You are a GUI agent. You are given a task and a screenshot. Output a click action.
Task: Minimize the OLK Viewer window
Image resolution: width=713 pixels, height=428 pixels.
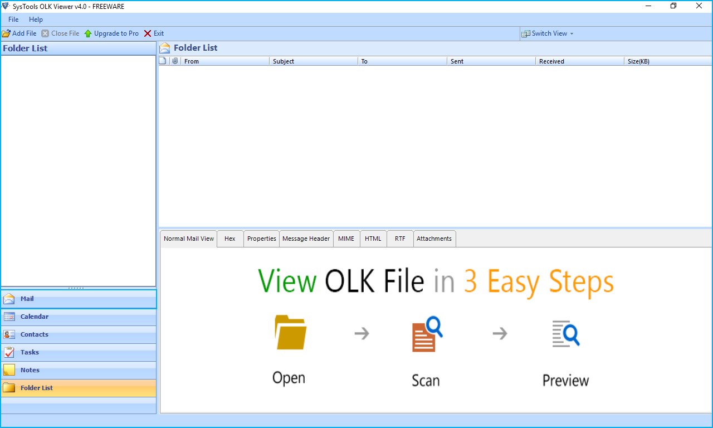pyautogui.click(x=648, y=6)
